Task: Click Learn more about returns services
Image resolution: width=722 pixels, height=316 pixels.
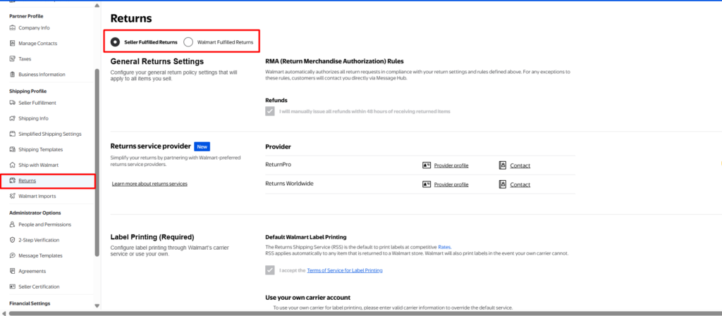Action: (149, 184)
